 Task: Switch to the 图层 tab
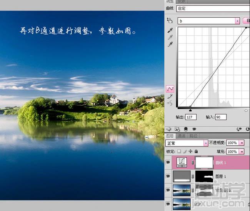(x=170, y=136)
